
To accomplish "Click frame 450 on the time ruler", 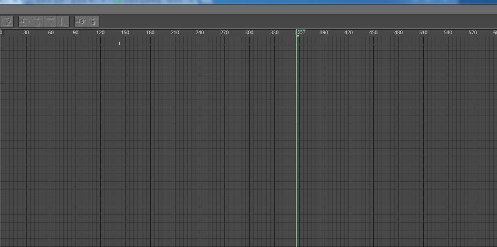I will click(x=373, y=32).
